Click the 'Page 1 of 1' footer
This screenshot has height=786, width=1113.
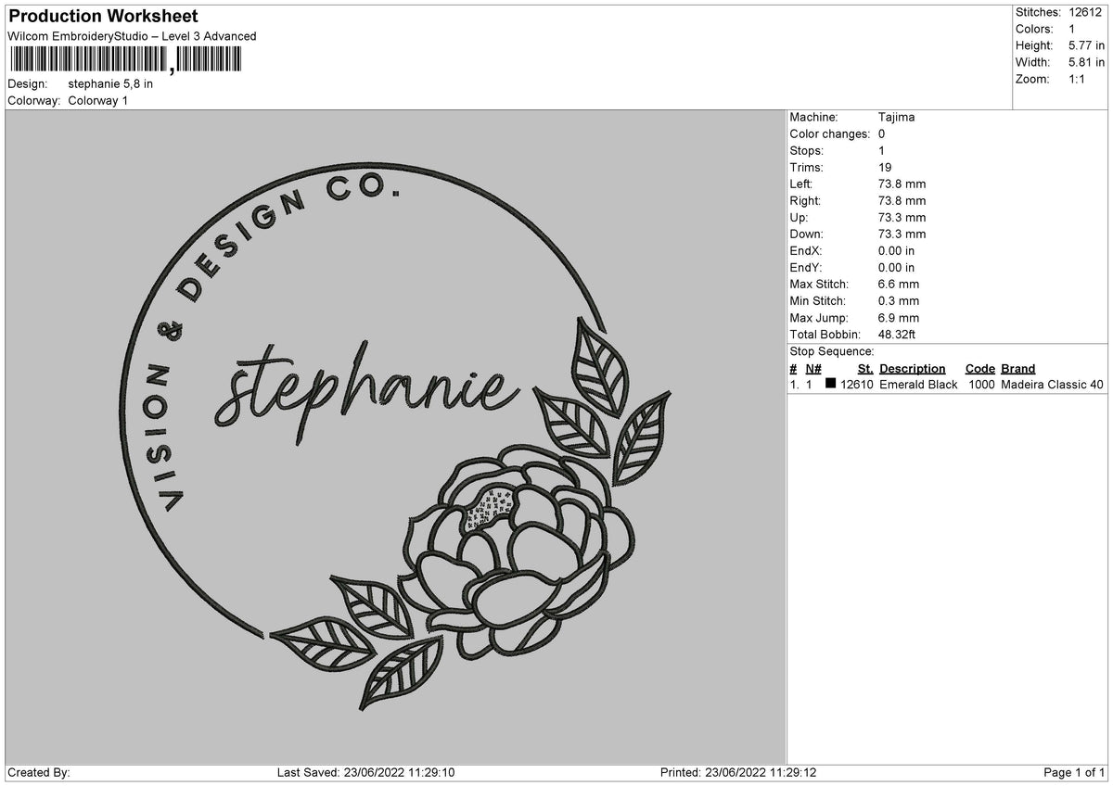(x=1074, y=773)
